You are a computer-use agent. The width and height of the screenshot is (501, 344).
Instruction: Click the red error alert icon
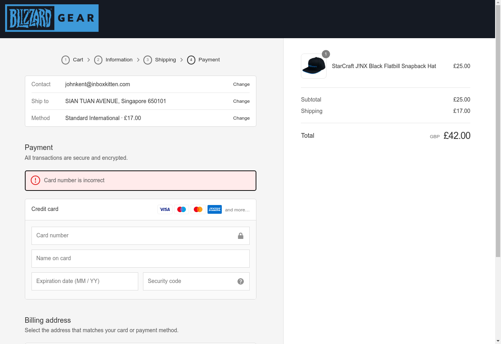[35, 180]
